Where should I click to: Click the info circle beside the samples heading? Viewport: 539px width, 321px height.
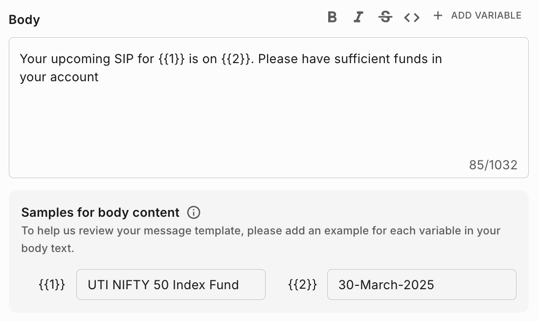coord(194,212)
